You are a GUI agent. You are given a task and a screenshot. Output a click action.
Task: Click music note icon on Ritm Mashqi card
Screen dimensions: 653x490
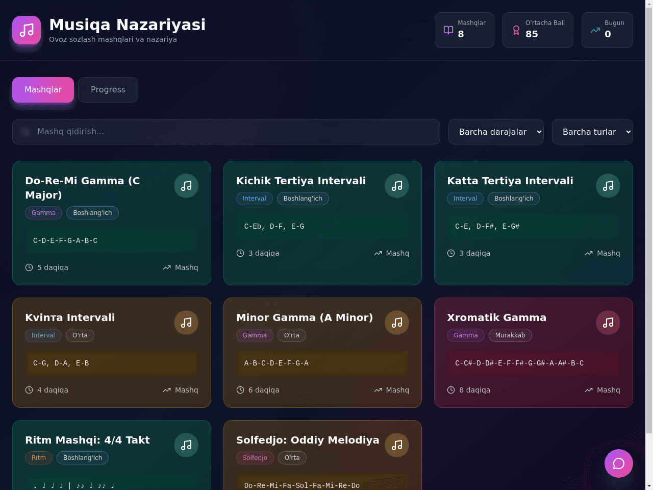(x=186, y=445)
